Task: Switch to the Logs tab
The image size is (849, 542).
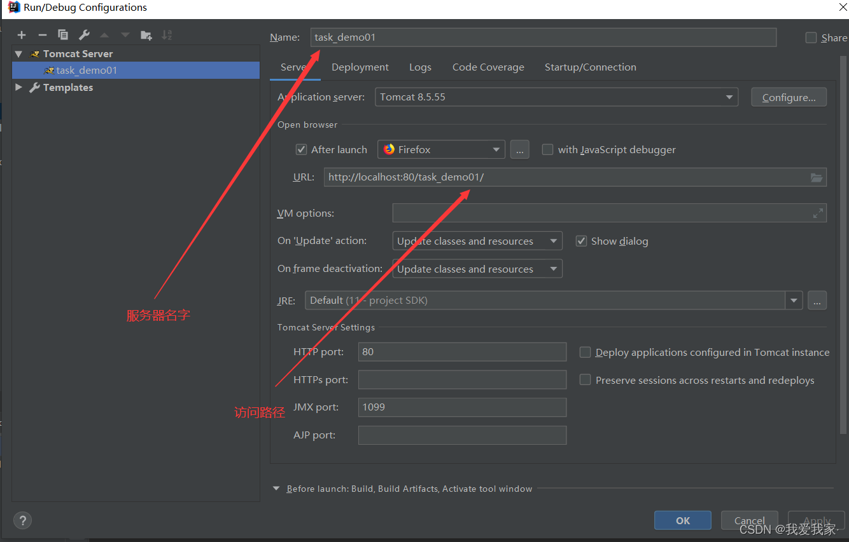Action: pos(420,67)
